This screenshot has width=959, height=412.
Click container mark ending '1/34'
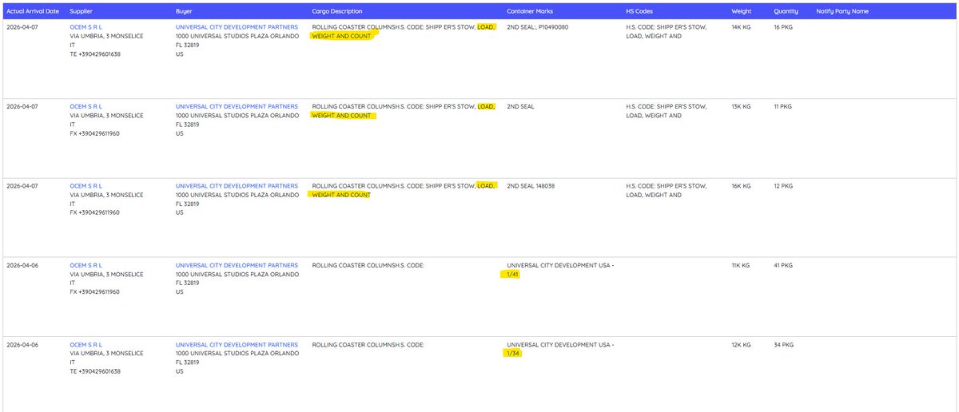[x=559, y=350]
